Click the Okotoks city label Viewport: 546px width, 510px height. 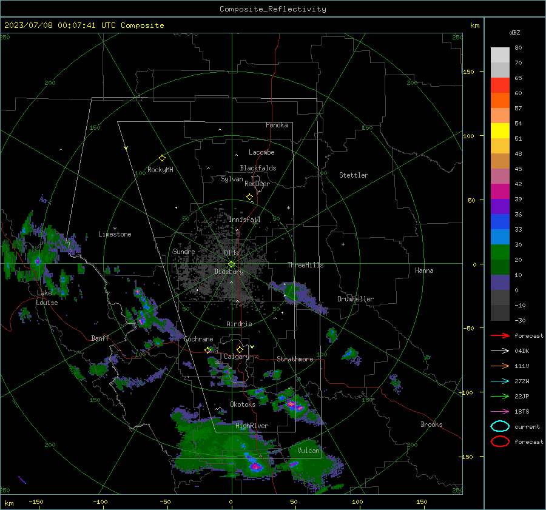pos(243,404)
